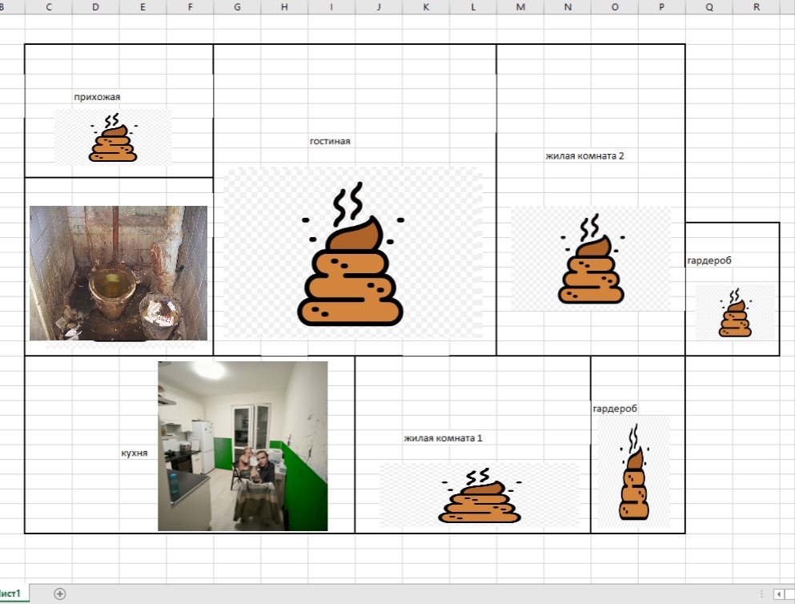Click the New sheet plus button
This screenshot has width=795, height=604.
pos(59,594)
